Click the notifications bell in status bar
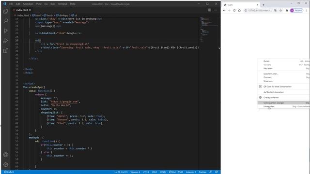 (x=217, y=172)
